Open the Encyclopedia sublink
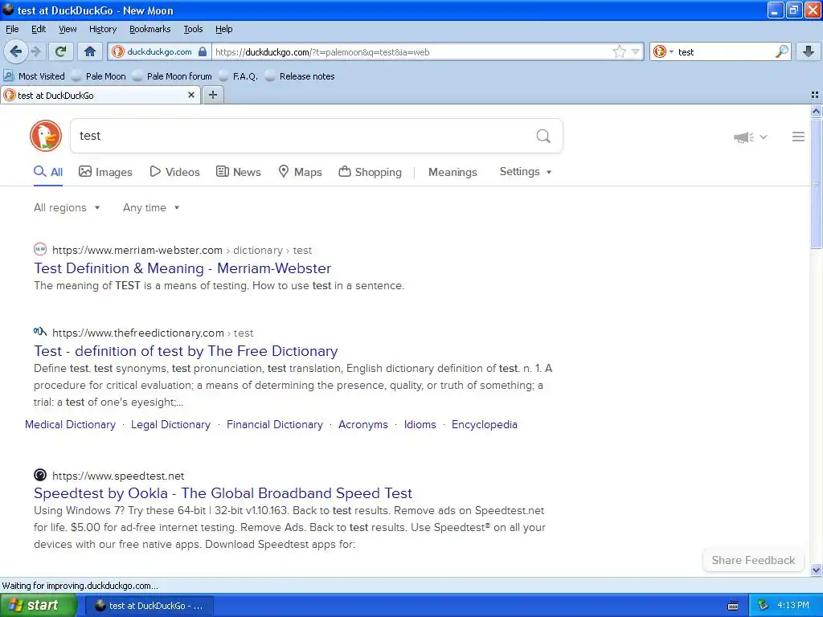823x617 pixels. [x=485, y=424]
